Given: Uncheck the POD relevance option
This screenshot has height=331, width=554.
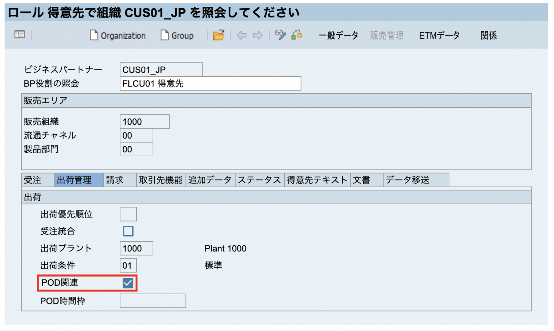Looking at the screenshot, I should click(x=128, y=283).
